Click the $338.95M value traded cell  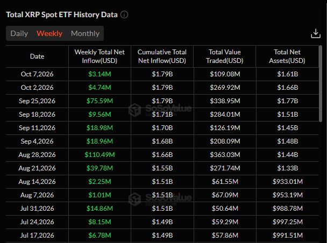click(225, 101)
